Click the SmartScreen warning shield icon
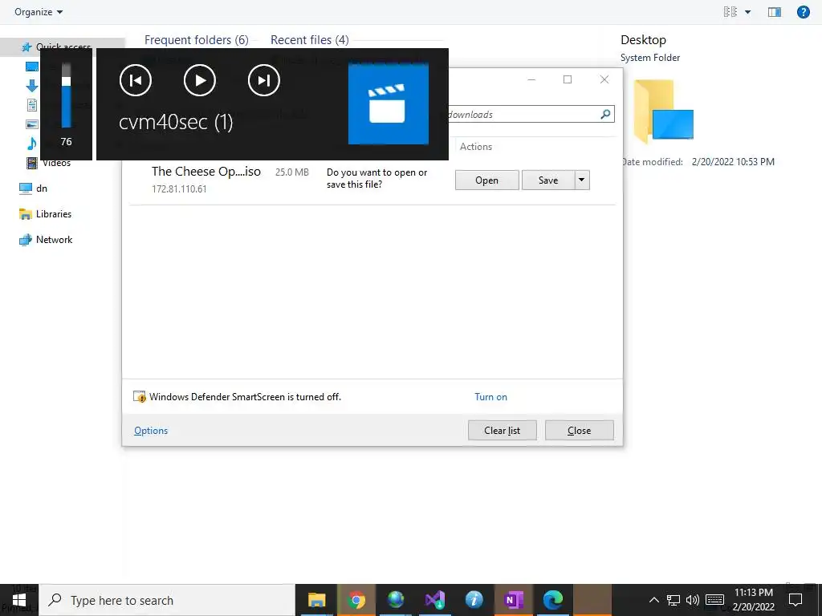This screenshot has height=616, width=822. click(x=140, y=397)
